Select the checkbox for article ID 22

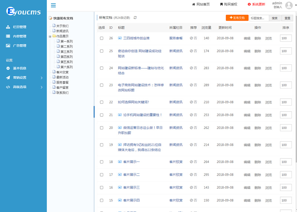(x=101, y=102)
